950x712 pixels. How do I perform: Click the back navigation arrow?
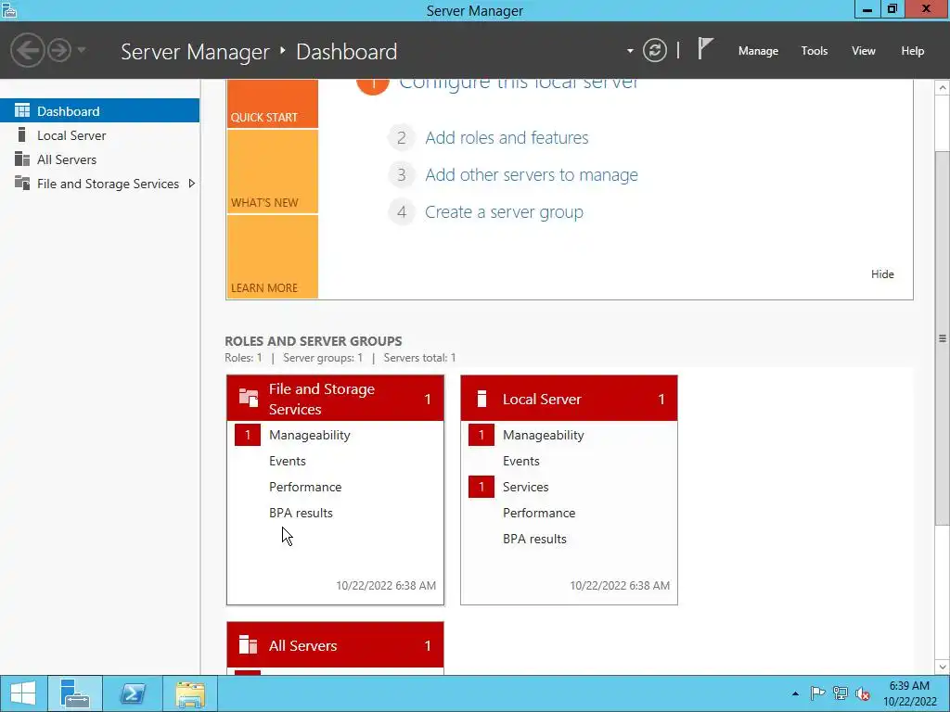(x=27, y=50)
